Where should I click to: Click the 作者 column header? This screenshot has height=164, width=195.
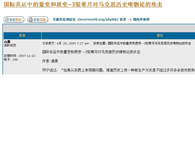coord(22,35)
